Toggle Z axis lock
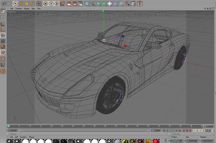The height and width of the screenshot is (143, 216). click(57, 4)
